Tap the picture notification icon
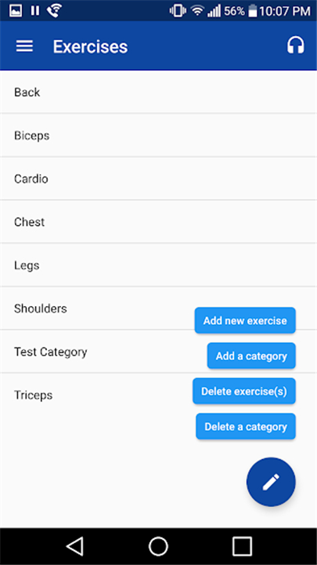This screenshot has width=317, height=565. [16, 11]
